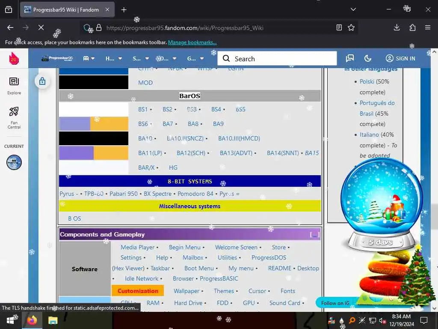
Task: Expand the G... navigation dropdown
Action: (x=195, y=58)
